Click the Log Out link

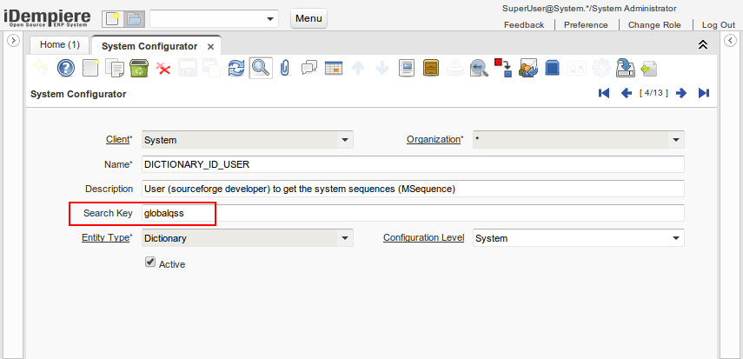coord(718,25)
